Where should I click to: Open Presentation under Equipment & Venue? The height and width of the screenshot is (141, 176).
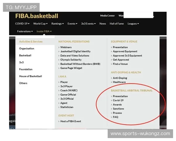(120, 47)
